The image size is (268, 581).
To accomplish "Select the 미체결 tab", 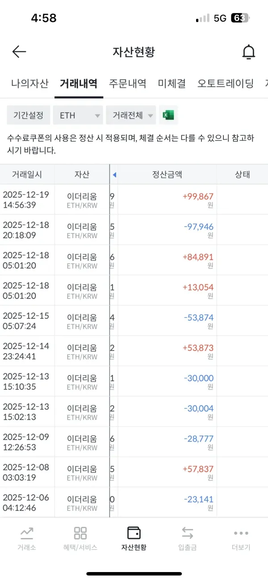I will [171, 83].
